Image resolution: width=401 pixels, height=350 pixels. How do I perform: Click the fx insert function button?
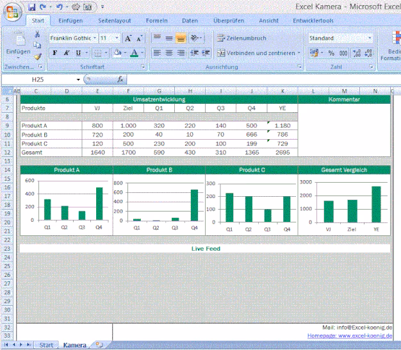pos(120,79)
